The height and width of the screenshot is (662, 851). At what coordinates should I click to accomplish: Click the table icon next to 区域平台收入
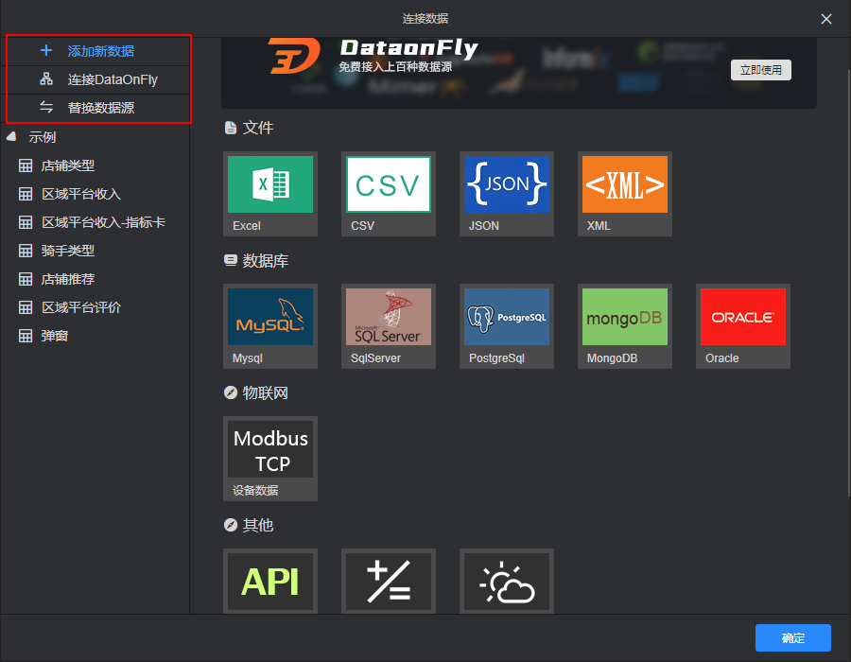[x=26, y=194]
